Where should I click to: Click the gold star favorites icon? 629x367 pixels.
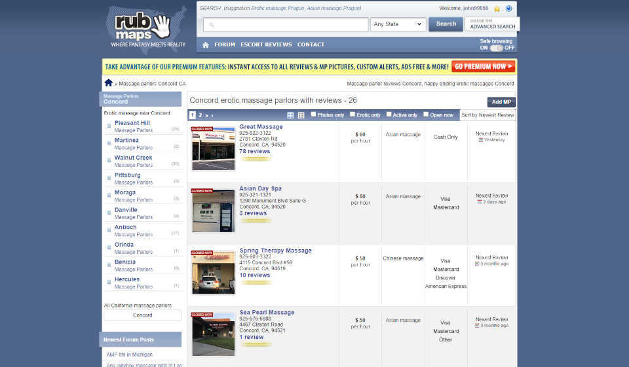(x=497, y=9)
